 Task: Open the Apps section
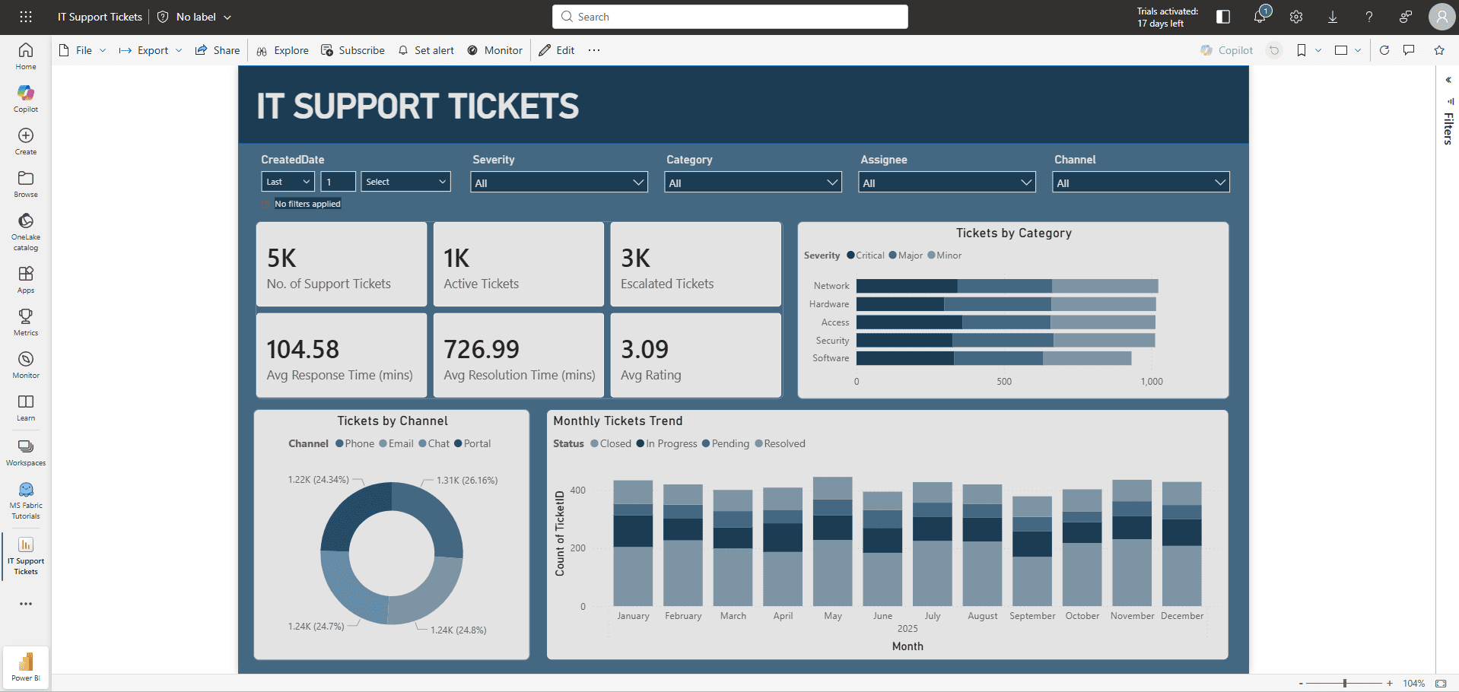pos(25,276)
